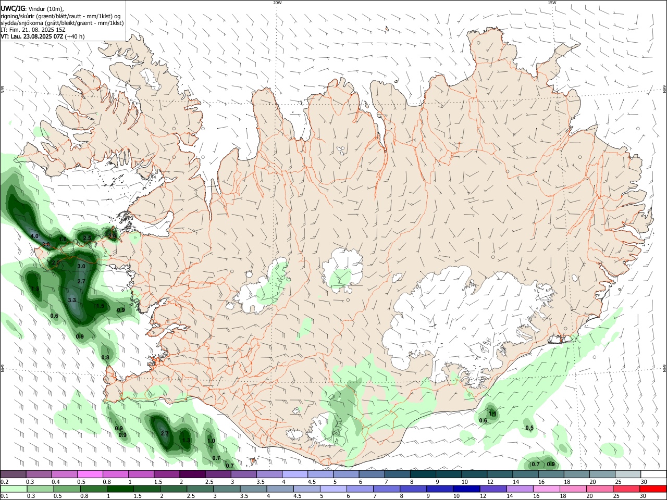The width and height of the screenshot is (667, 500).
Task: Click the 1.0 precipitation value off south coast
Action: (211, 441)
